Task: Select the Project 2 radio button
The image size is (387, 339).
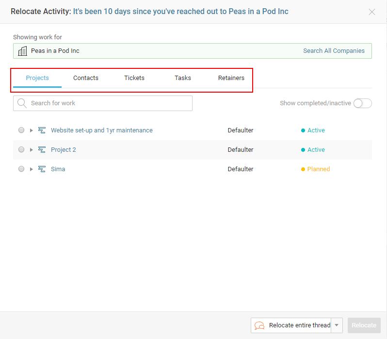Action: 21,150
